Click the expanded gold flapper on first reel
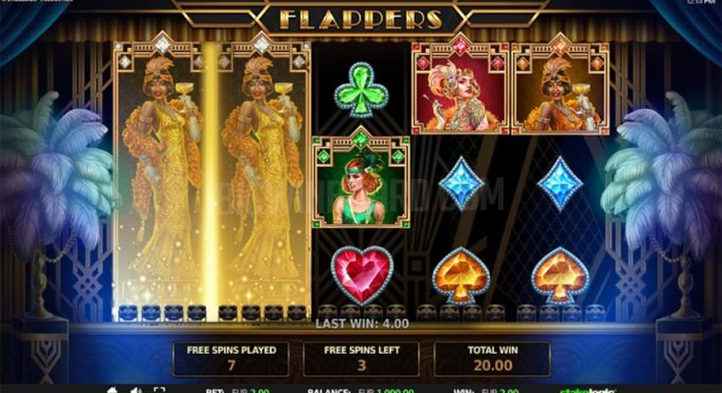Screen dimensions: 722x393 pos(159,180)
